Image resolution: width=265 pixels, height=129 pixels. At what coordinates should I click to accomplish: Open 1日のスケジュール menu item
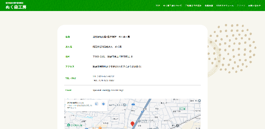coord(225,6)
